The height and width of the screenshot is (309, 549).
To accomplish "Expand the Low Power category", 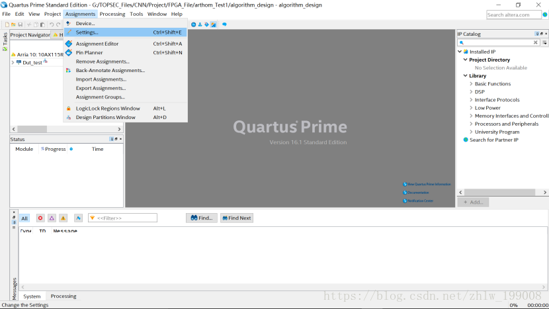I will coord(471,108).
